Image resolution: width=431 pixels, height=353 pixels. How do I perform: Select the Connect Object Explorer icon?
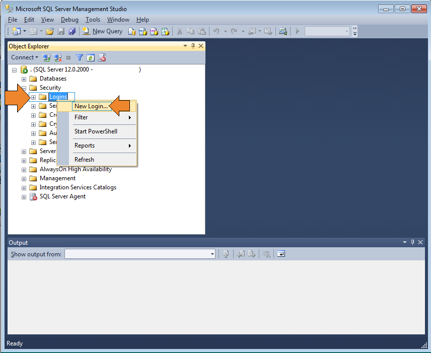pos(46,57)
